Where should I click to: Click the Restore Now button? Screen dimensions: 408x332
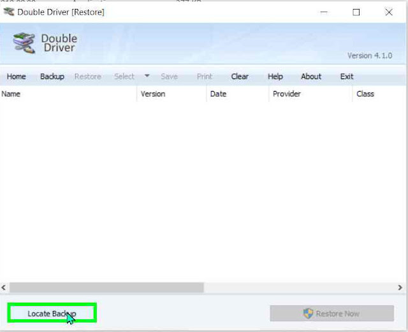pos(331,314)
